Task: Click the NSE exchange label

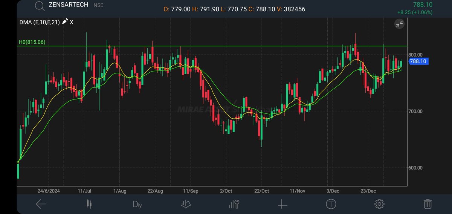Action: pyautogui.click(x=98, y=5)
